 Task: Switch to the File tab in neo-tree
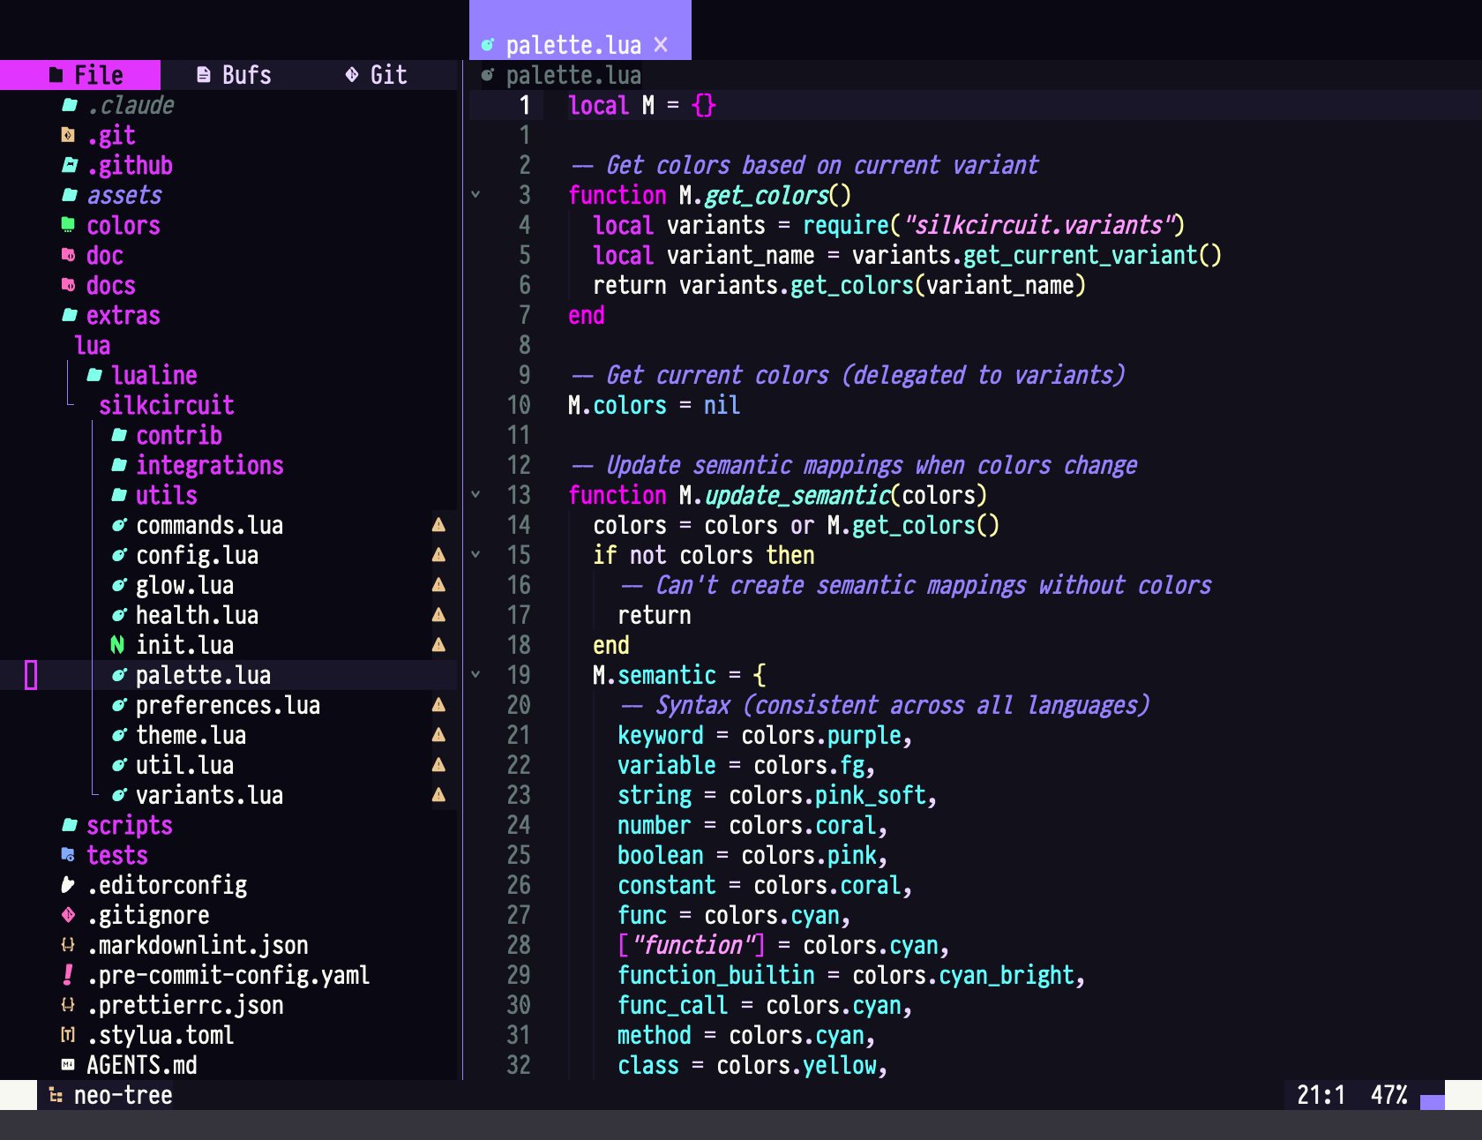click(80, 75)
